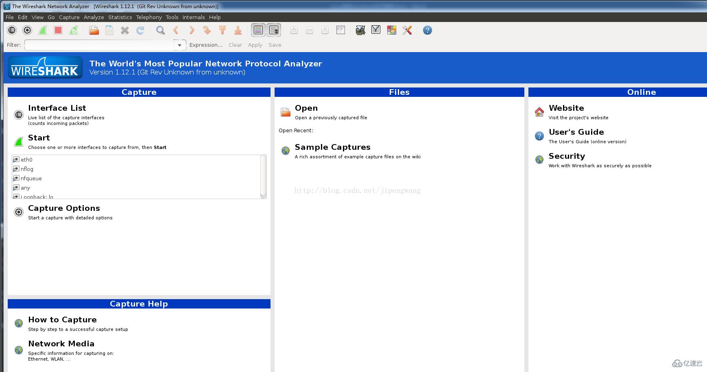Screen dimensions: 707x372
Task: Open a capture file from toolbar folder icon
Action: point(94,30)
